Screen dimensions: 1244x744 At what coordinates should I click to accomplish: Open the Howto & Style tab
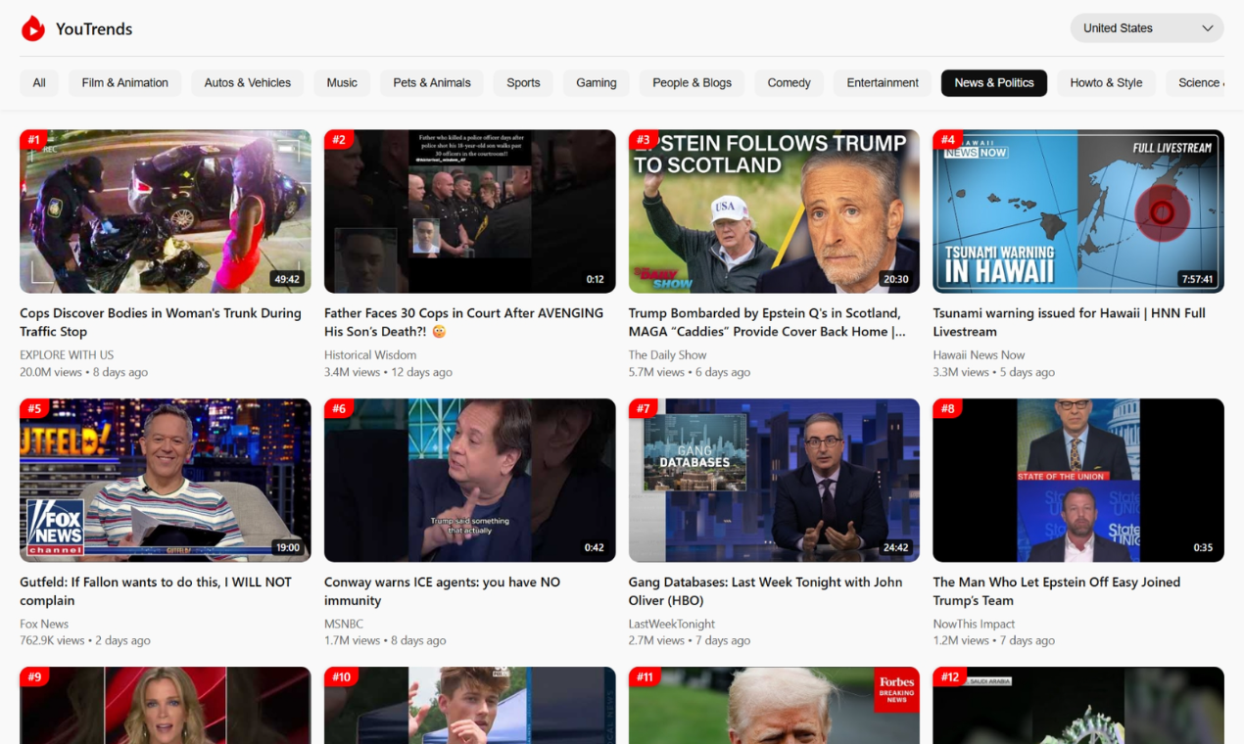pyautogui.click(x=1106, y=83)
